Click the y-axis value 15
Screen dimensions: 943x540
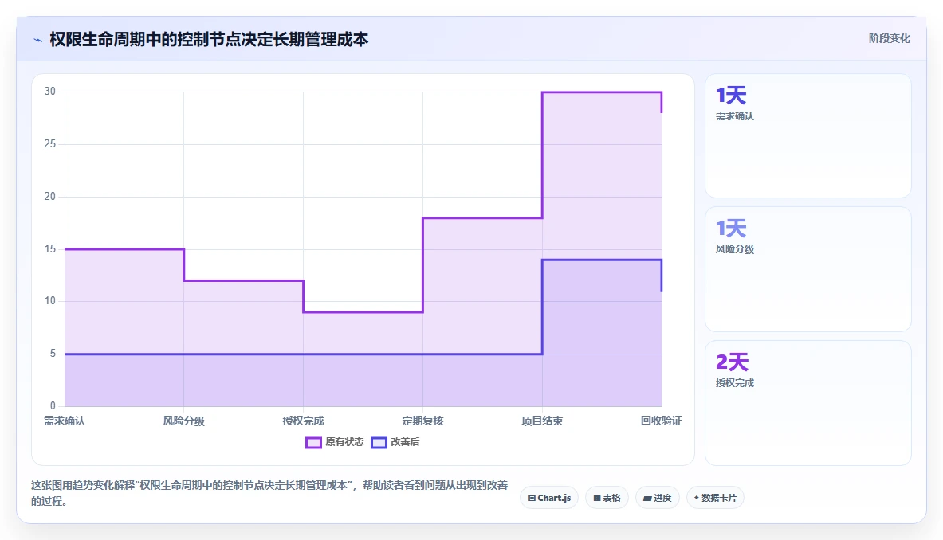(50, 248)
